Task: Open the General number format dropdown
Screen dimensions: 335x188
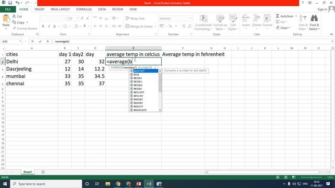Action: (191, 19)
